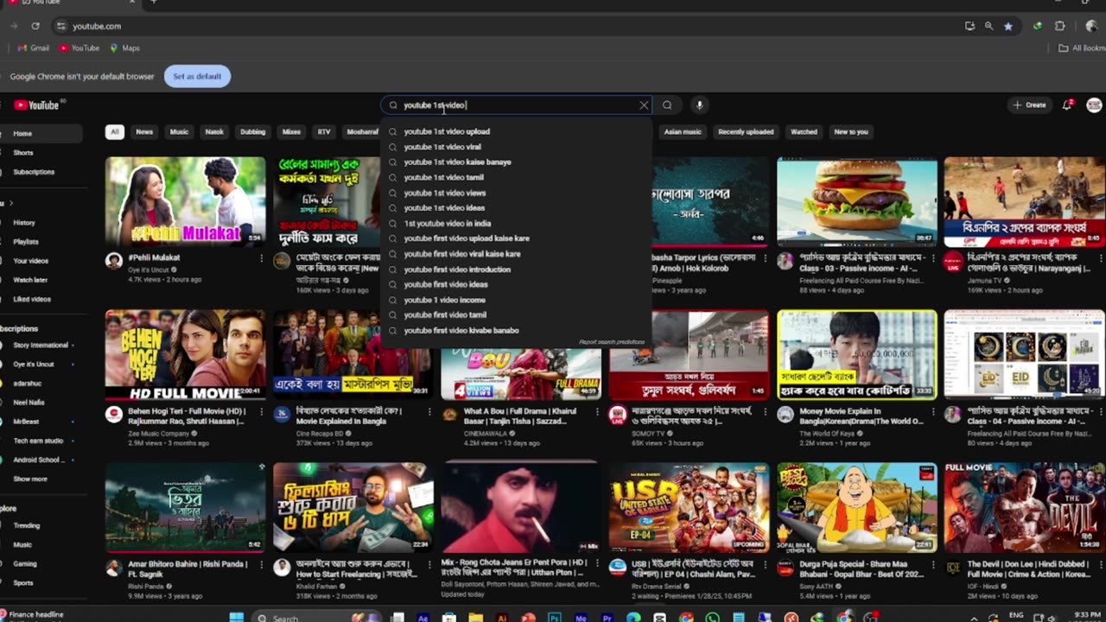1106x622 pixels.
Task: Start voice search with the microphone
Action: point(700,105)
